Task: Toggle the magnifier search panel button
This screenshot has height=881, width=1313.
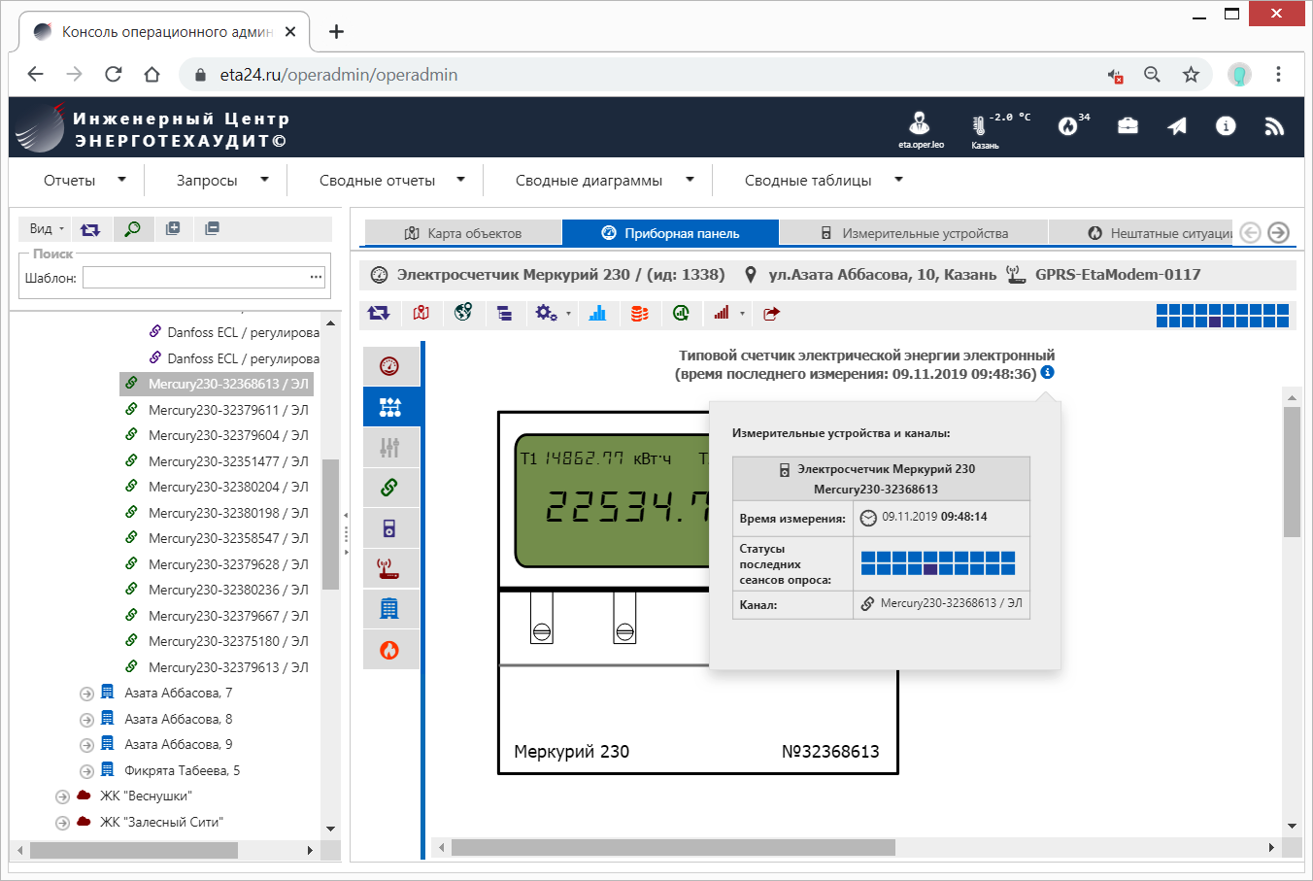Action: [132, 229]
